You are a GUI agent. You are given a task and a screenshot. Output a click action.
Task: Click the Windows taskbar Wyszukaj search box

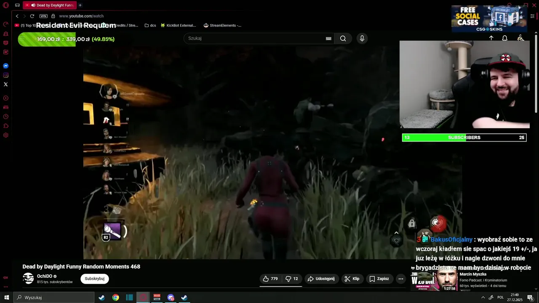coord(54,298)
